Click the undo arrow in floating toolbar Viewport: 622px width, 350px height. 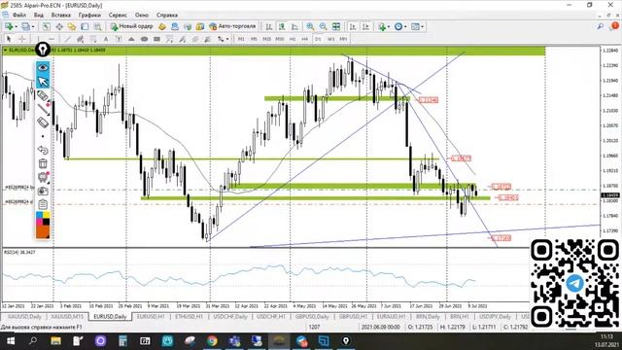(x=43, y=150)
